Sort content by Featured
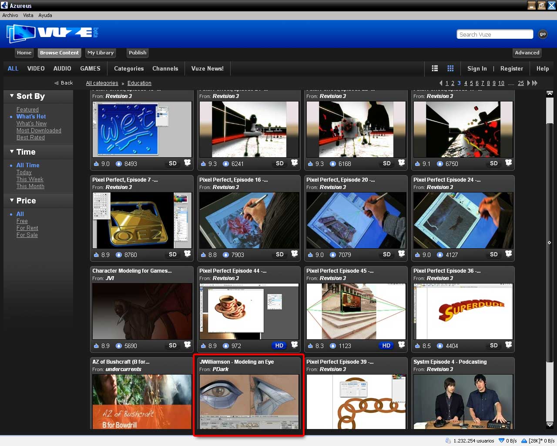 (x=27, y=110)
